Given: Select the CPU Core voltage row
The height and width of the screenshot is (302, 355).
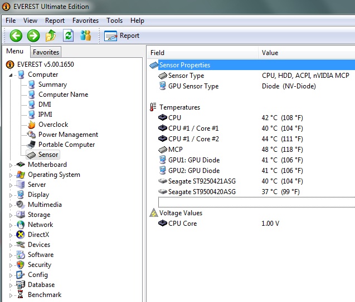Looking at the screenshot, I should click(x=256, y=224).
